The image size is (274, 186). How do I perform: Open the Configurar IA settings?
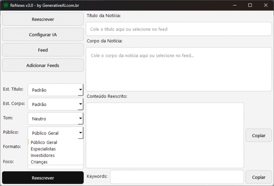(43, 35)
